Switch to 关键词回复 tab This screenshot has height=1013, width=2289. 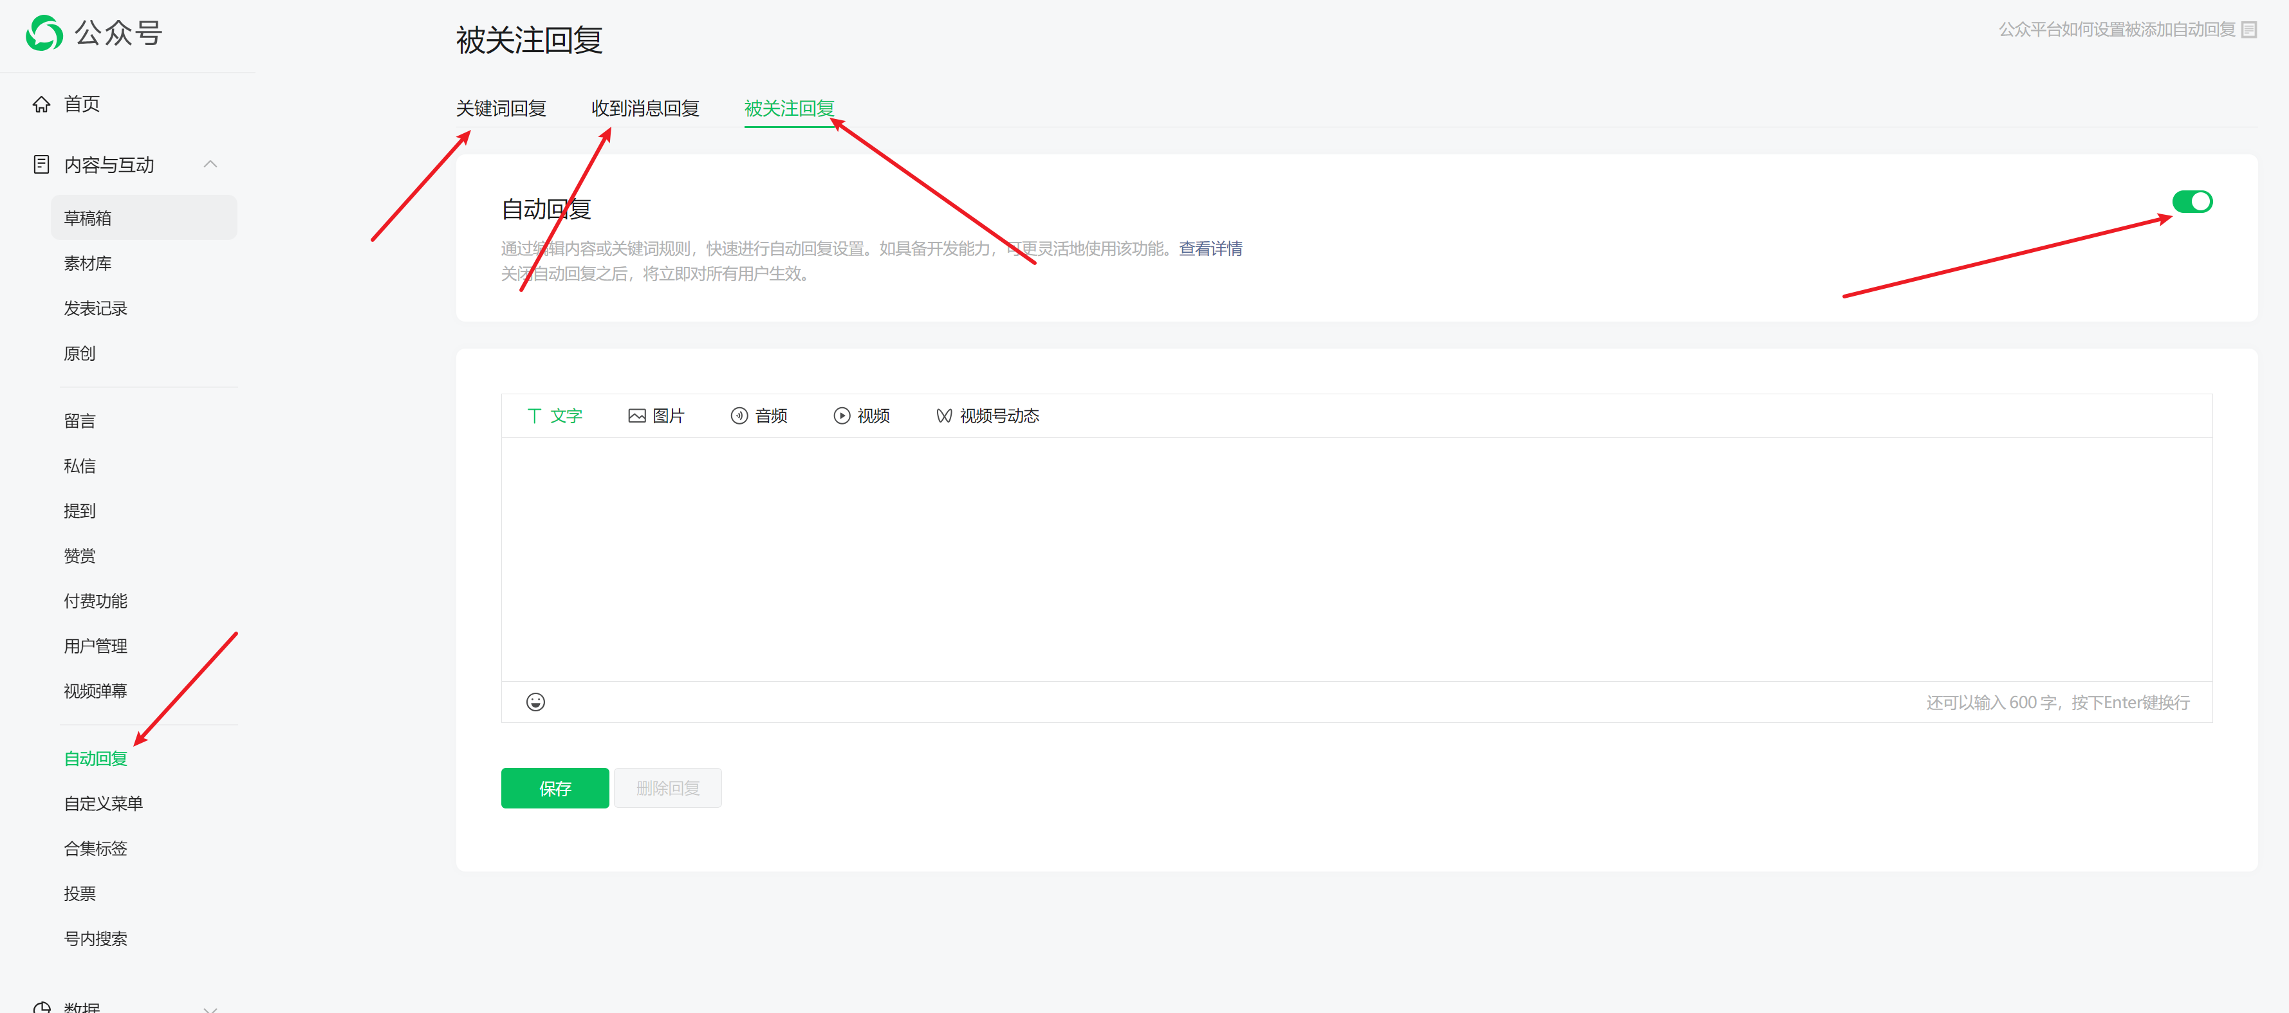pyautogui.click(x=500, y=109)
